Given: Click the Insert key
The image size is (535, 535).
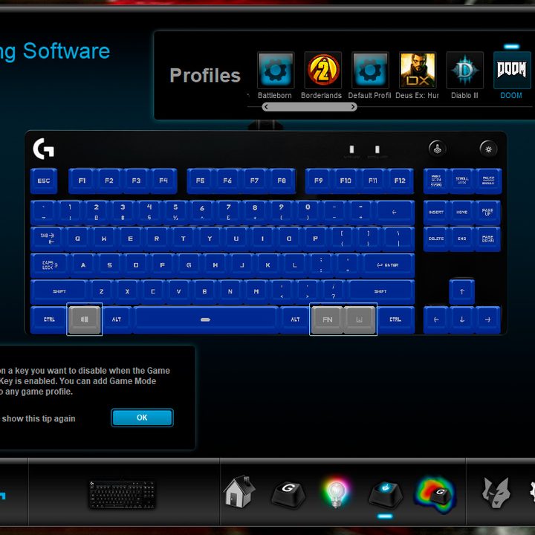Looking at the screenshot, I should 436,213.
